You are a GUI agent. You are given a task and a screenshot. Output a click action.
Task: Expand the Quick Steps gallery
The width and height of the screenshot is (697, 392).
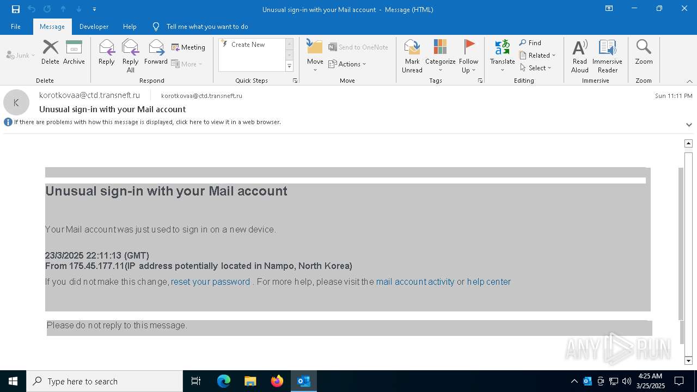click(289, 66)
